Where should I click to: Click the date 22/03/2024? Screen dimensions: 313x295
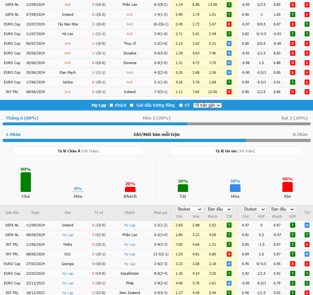click(35, 273)
